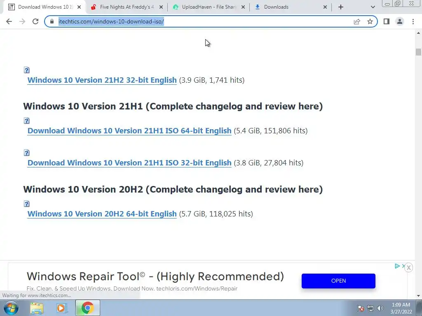Open a new tab with plus button

click(341, 7)
